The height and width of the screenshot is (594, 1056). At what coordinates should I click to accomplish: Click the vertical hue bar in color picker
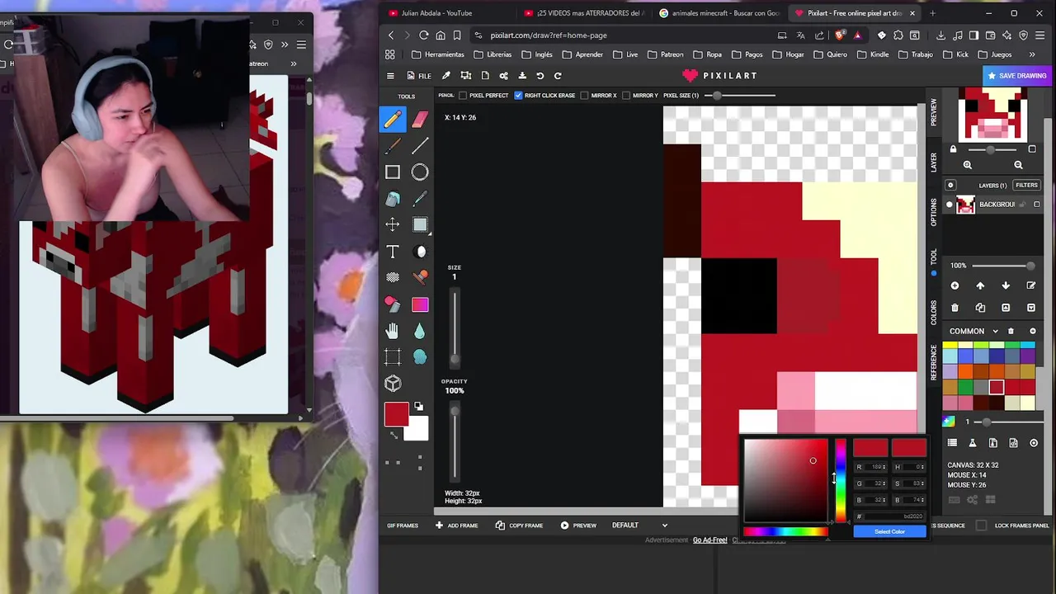pos(840,481)
